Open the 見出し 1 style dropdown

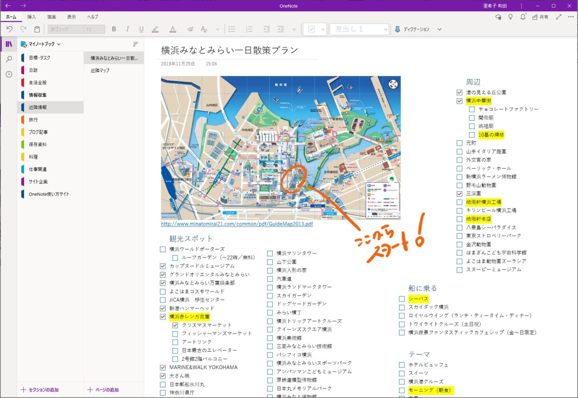point(385,29)
